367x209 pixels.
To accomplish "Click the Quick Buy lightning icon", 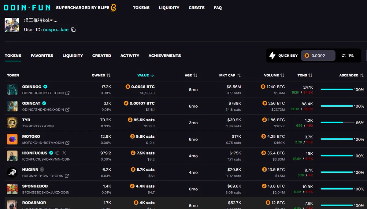I will [x=272, y=55].
